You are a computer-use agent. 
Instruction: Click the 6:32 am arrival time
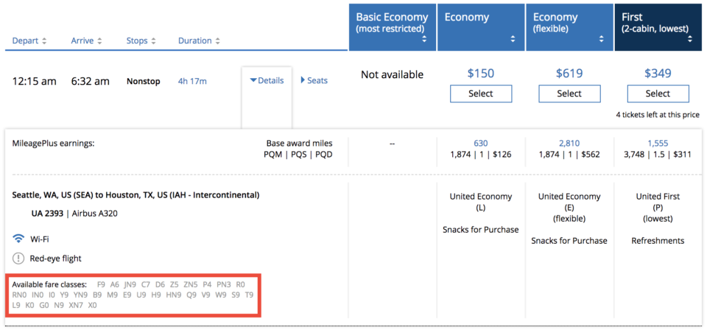(x=90, y=82)
